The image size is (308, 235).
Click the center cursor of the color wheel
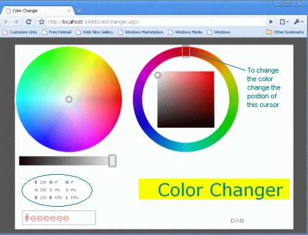[x=69, y=99]
